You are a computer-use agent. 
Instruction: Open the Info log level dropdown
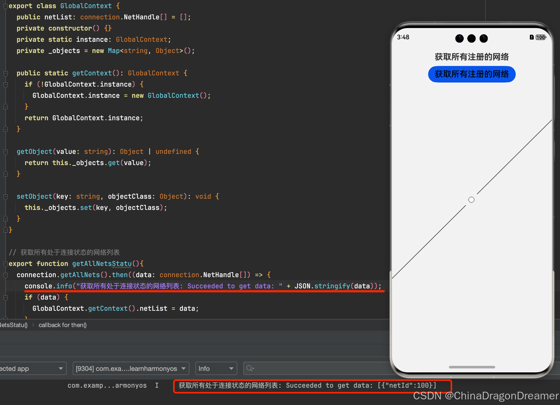click(x=216, y=368)
